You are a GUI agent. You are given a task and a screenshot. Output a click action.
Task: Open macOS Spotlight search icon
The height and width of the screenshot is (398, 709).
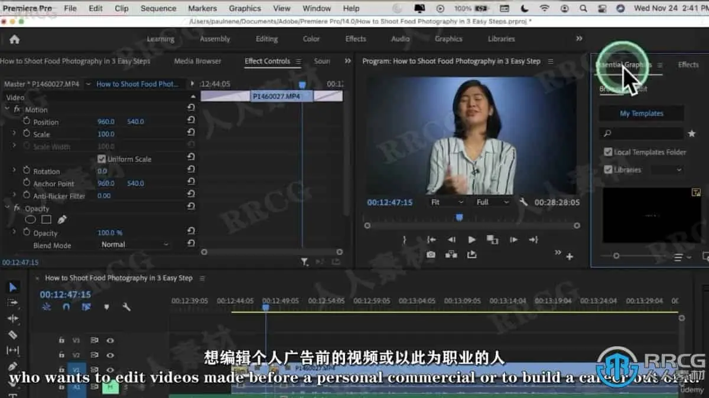click(583, 8)
